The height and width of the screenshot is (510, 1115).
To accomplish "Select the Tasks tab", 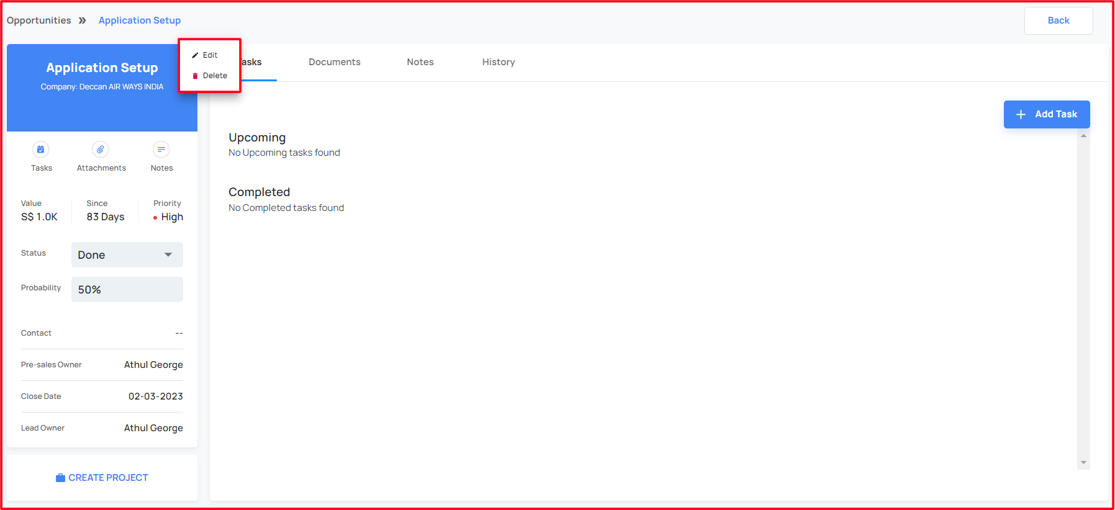I will click(251, 62).
